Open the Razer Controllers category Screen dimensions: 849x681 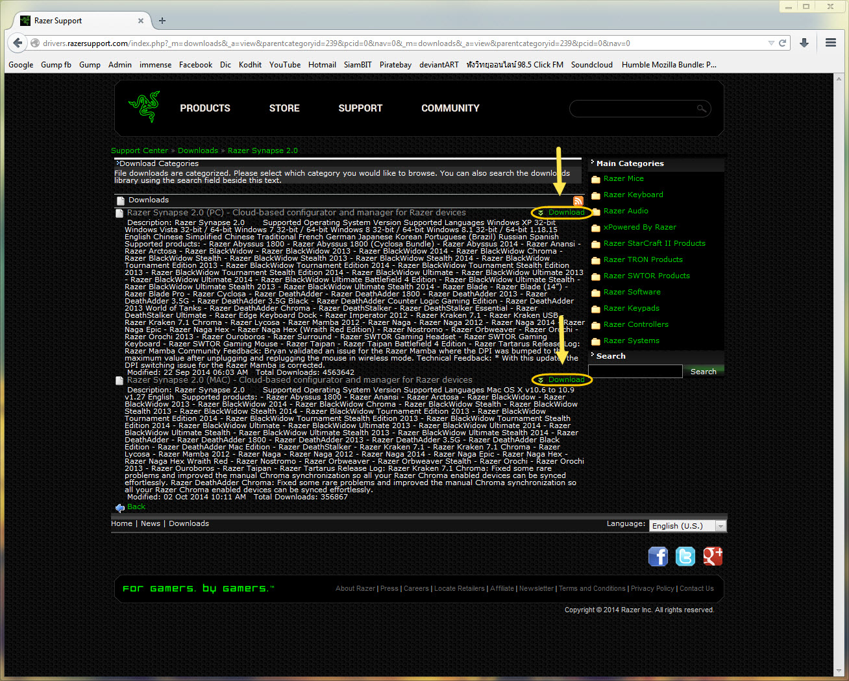[636, 325]
